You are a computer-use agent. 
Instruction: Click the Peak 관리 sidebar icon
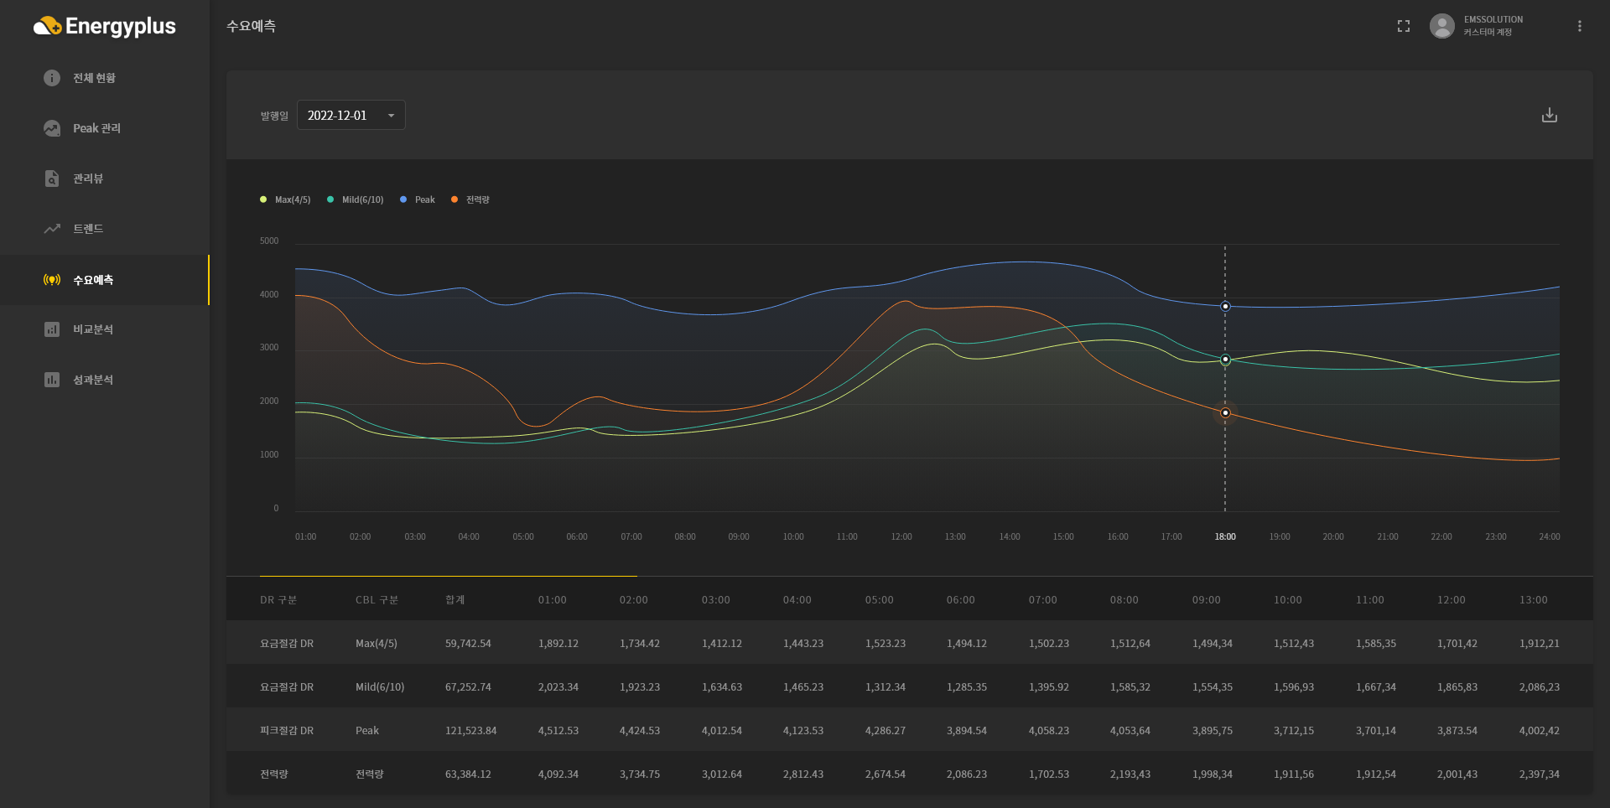[52, 128]
